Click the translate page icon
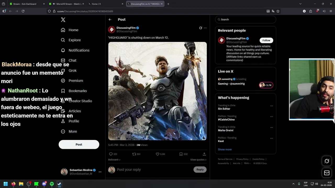This screenshot has width=335, height=188. [x=273, y=11]
